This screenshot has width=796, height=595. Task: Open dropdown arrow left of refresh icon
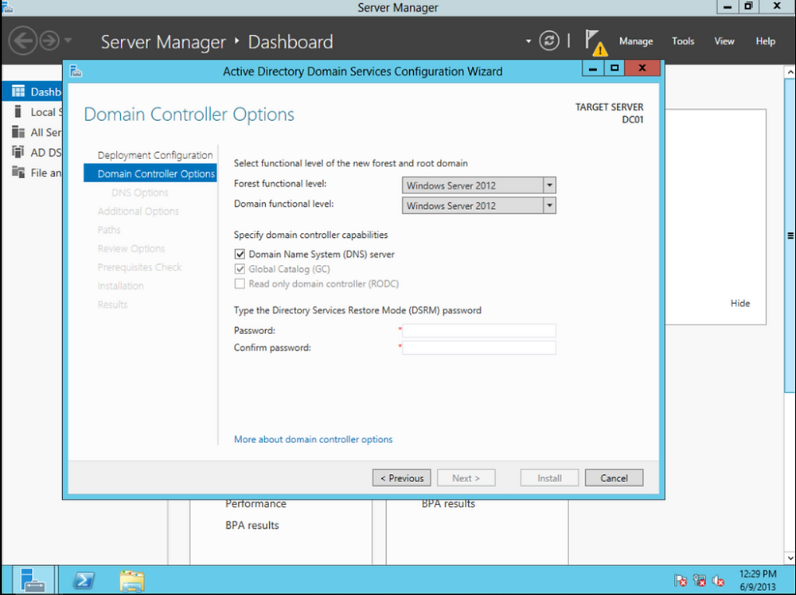click(x=529, y=41)
